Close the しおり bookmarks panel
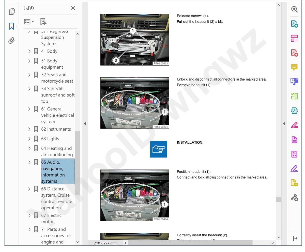 coord(73,8)
